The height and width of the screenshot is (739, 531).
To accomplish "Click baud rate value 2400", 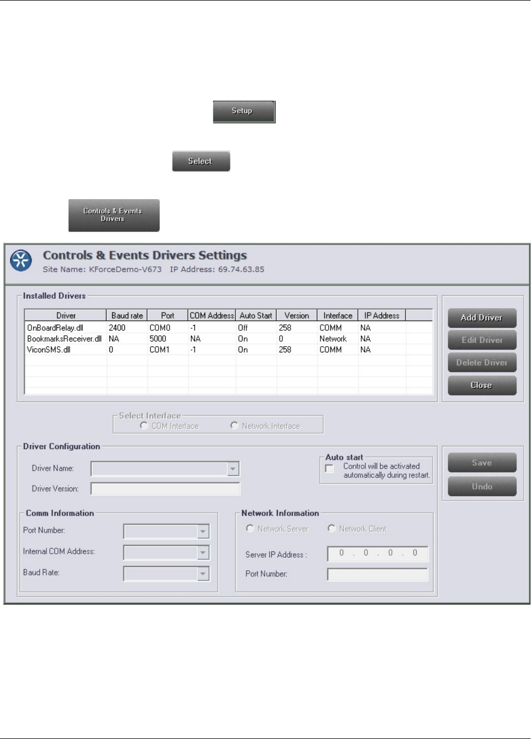I will click(117, 327).
